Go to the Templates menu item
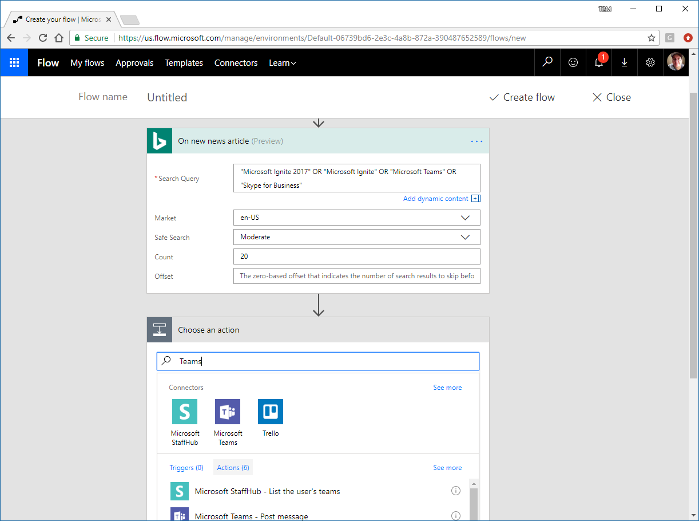Viewport: 699px width, 521px height. [184, 62]
